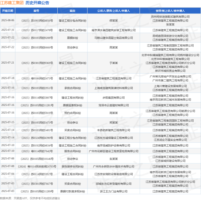Click case number 苏0381民初7667号
The height and width of the screenshot is (200, 201).
tap(37, 184)
